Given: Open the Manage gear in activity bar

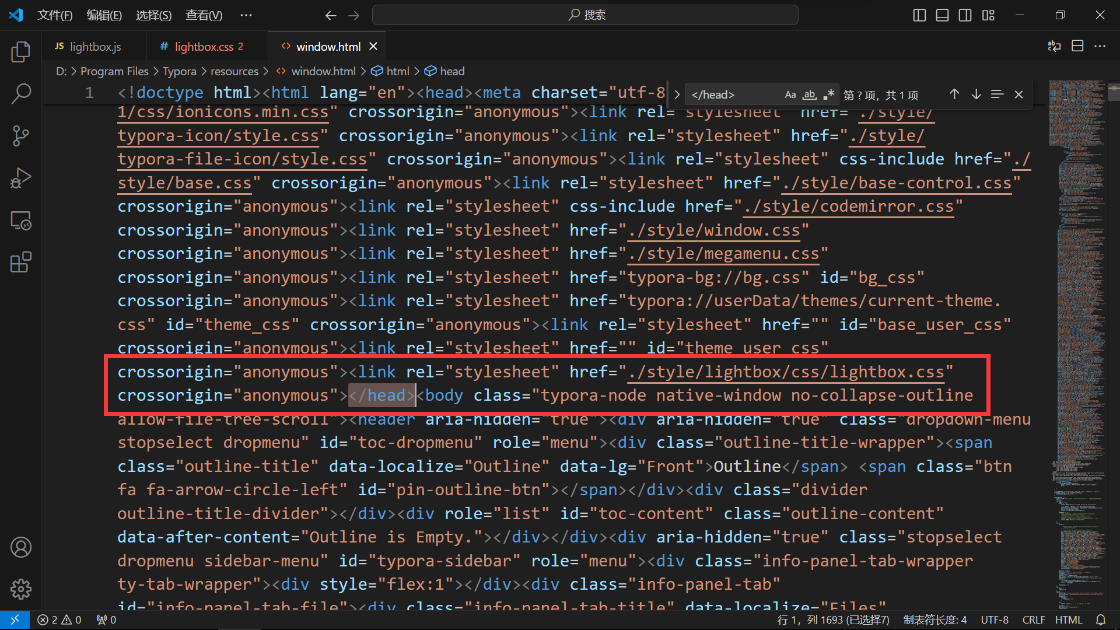Looking at the screenshot, I should click(x=21, y=589).
